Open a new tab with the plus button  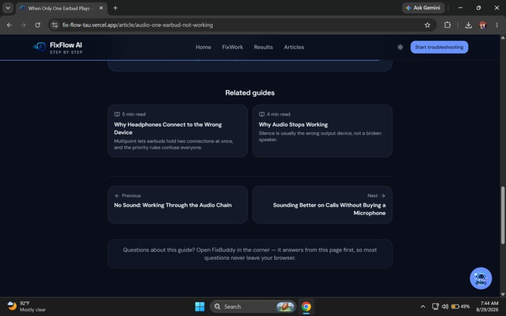pyautogui.click(x=116, y=8)
